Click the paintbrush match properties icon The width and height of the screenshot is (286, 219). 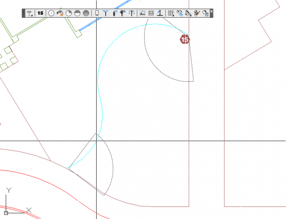click(x=197, y=13)
